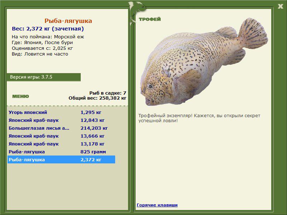Click the На что поймана: Морской еж line

[48, 37]
